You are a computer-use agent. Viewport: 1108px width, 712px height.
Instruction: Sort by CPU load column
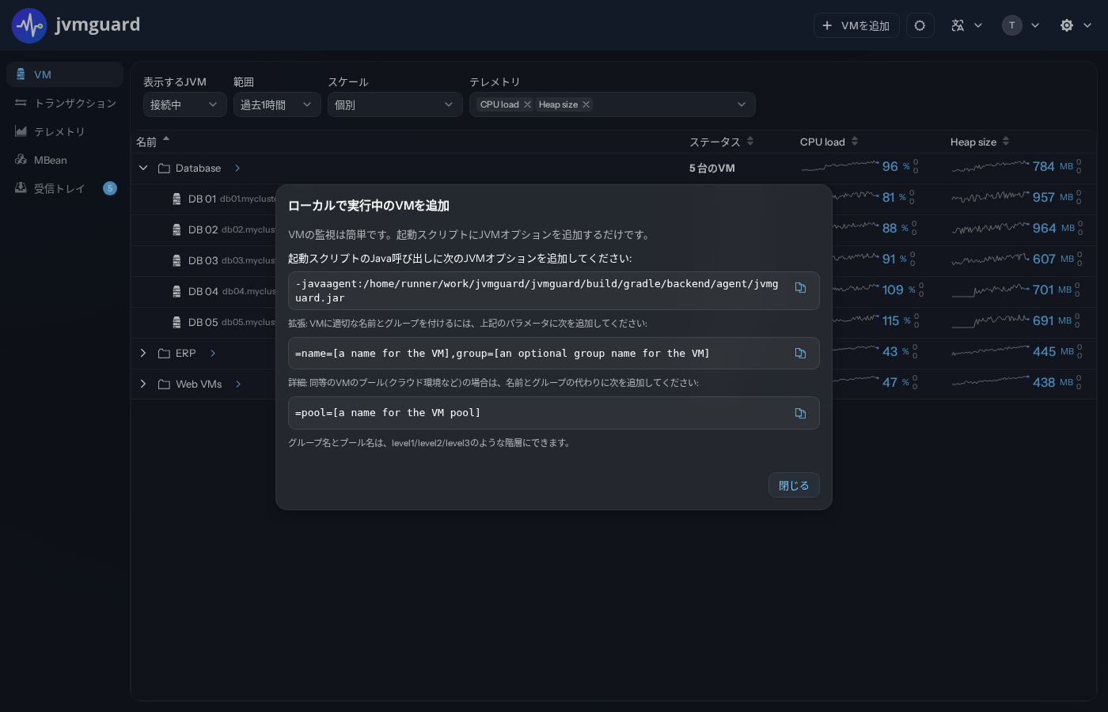tap(829, 142)
